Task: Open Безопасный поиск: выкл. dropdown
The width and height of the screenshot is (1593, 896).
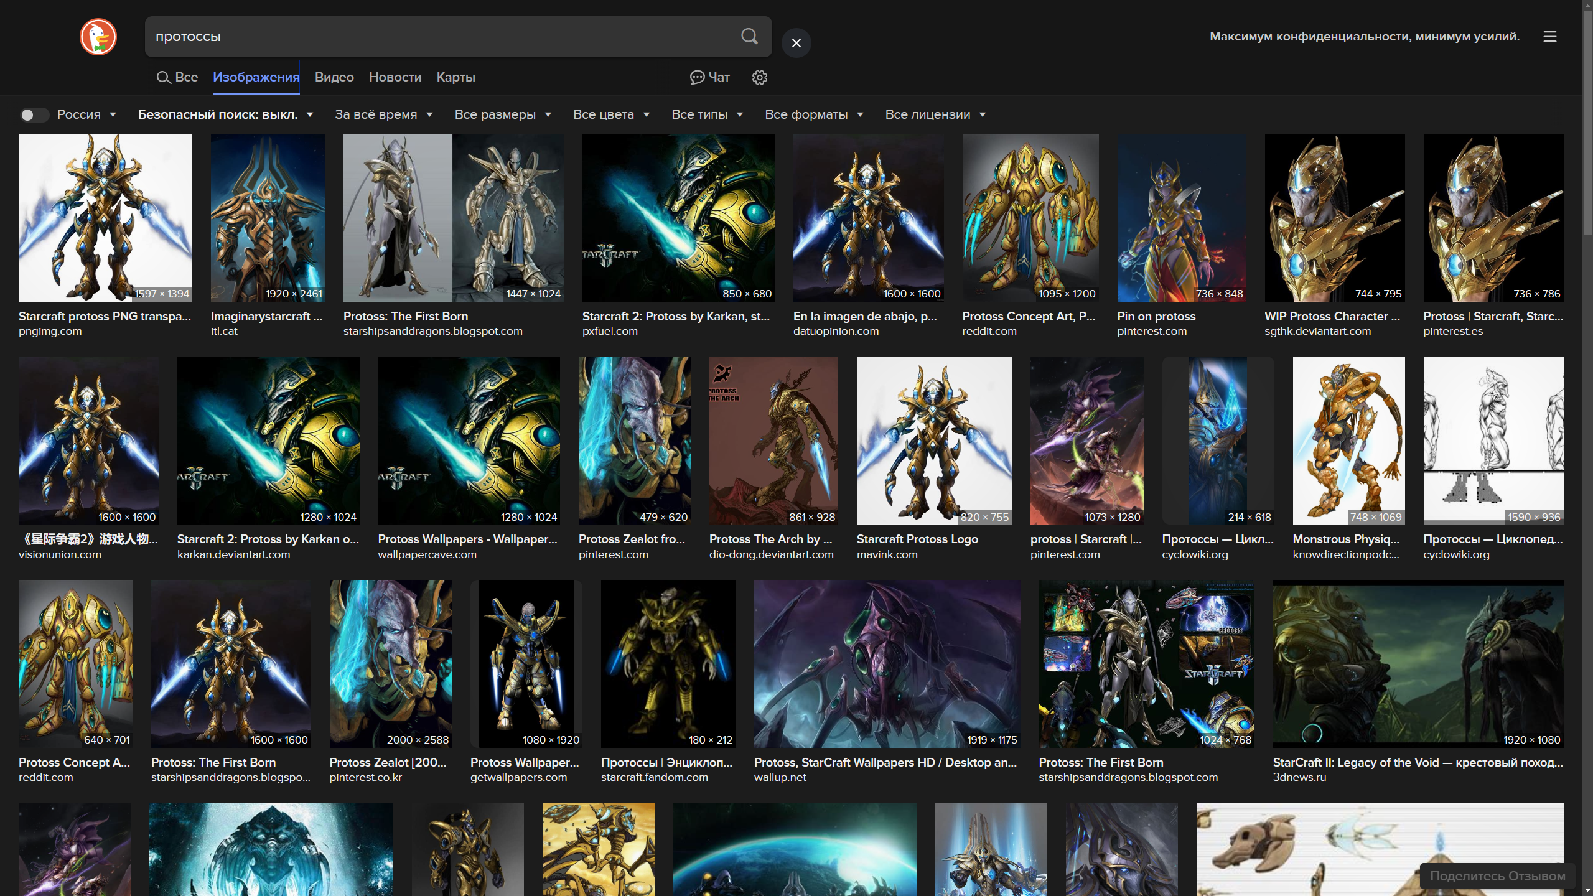Action: [x=225, y=114]
